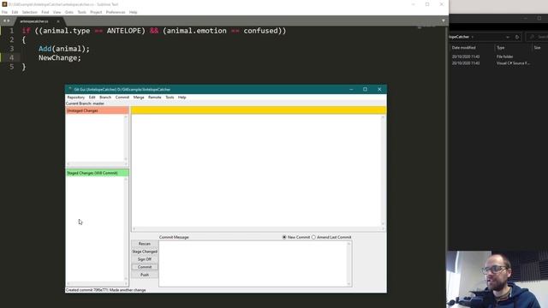Image resolution: width=548 pixels, height=308 pixels.
Task: Open the View menu in Sublime Text
Action: pyautogui.click(x=57, y=12)
